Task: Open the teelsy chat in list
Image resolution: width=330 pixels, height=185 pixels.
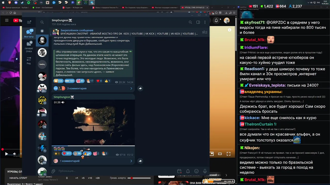Action: pos(42,64)
